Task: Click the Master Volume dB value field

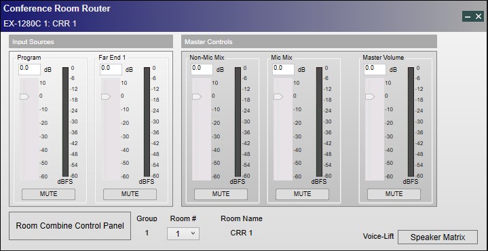Action: (375, 69)
